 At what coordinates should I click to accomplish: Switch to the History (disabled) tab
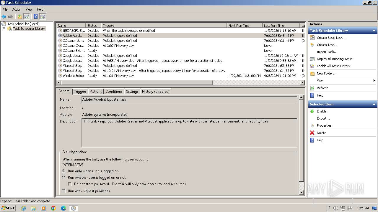156,92
